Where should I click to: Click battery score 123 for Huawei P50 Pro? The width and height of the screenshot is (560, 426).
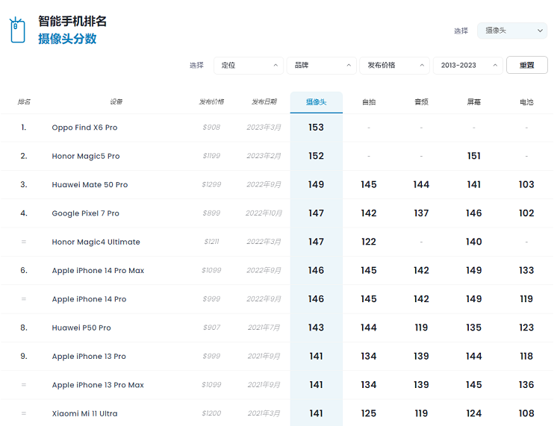point(526,328)
